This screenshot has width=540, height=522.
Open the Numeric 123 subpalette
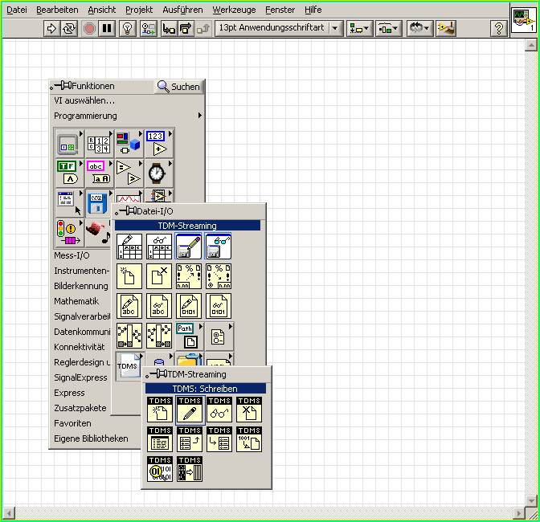click(158, 144)
